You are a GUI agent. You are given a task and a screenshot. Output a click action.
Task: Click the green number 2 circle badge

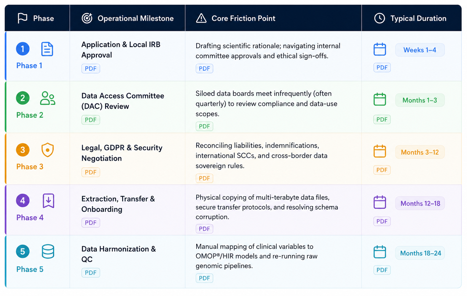tap(23, 98)
